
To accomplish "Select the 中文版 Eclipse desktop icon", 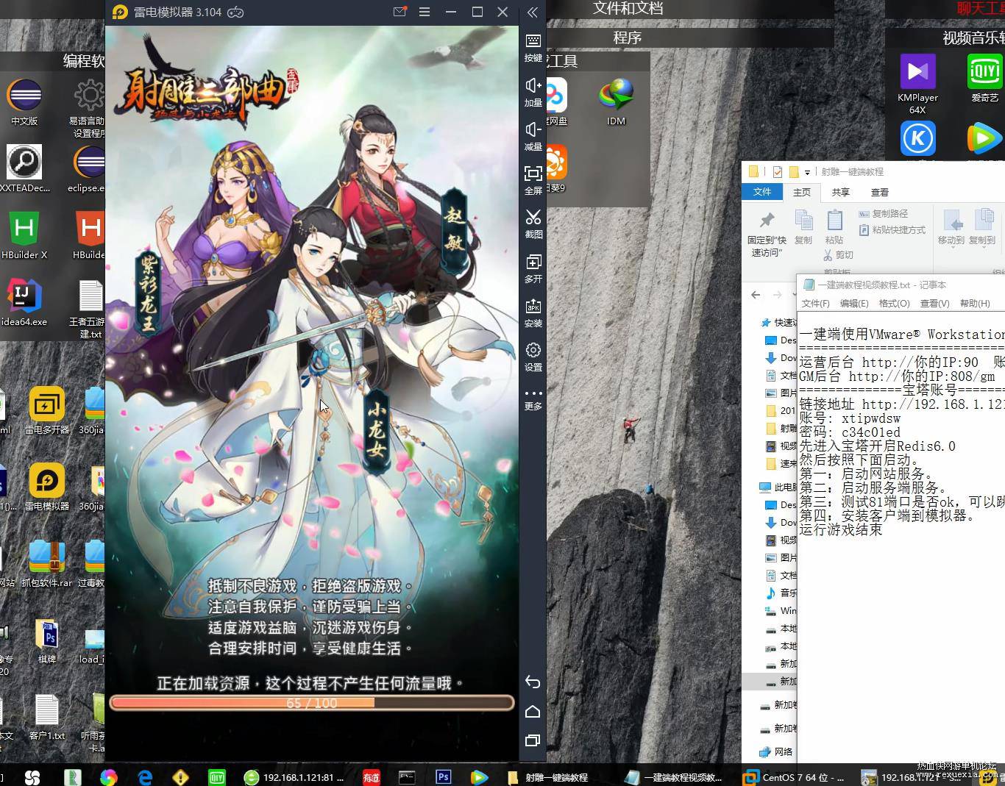I will (x=24, y=101).
